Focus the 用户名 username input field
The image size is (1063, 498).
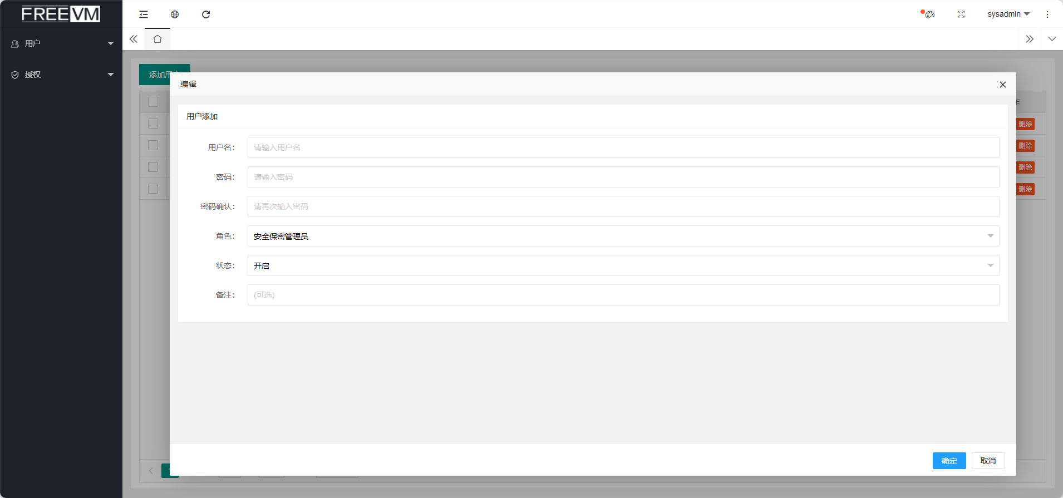623,147
